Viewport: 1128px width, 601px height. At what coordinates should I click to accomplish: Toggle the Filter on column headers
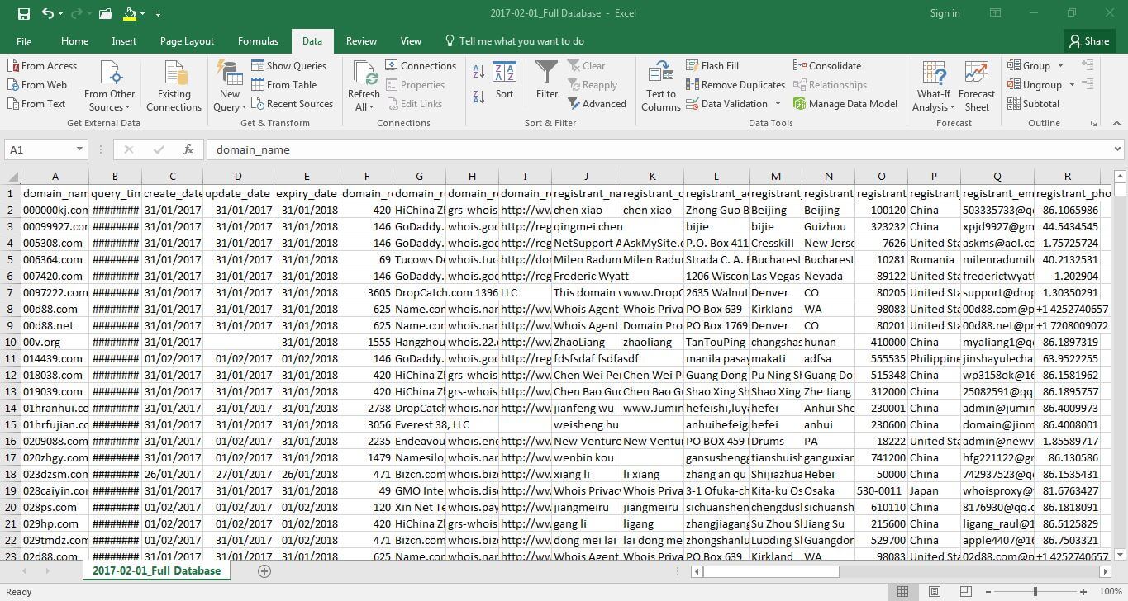pyautogui.click(x=546, y=83)
